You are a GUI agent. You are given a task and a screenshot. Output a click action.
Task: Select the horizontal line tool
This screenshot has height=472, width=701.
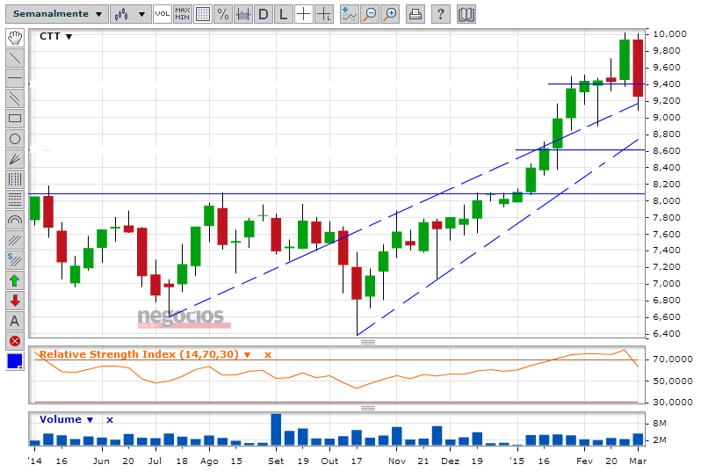(15, 78)
